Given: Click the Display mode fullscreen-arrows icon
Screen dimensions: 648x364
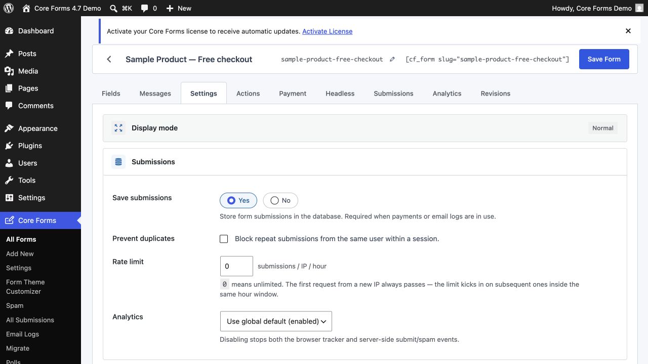Looking at the screenshot, I should [x=118, y=128].
